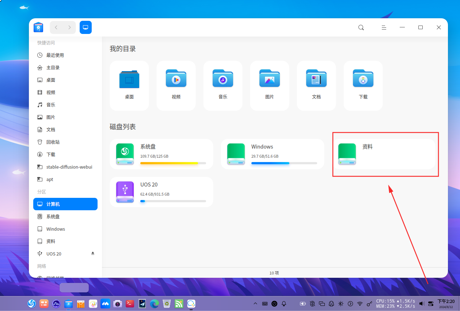Image resolution: width=460 pixels, height=311 pixels.
Task: Click the volume speaker tray icon
Action: click(x=421, y=303)
